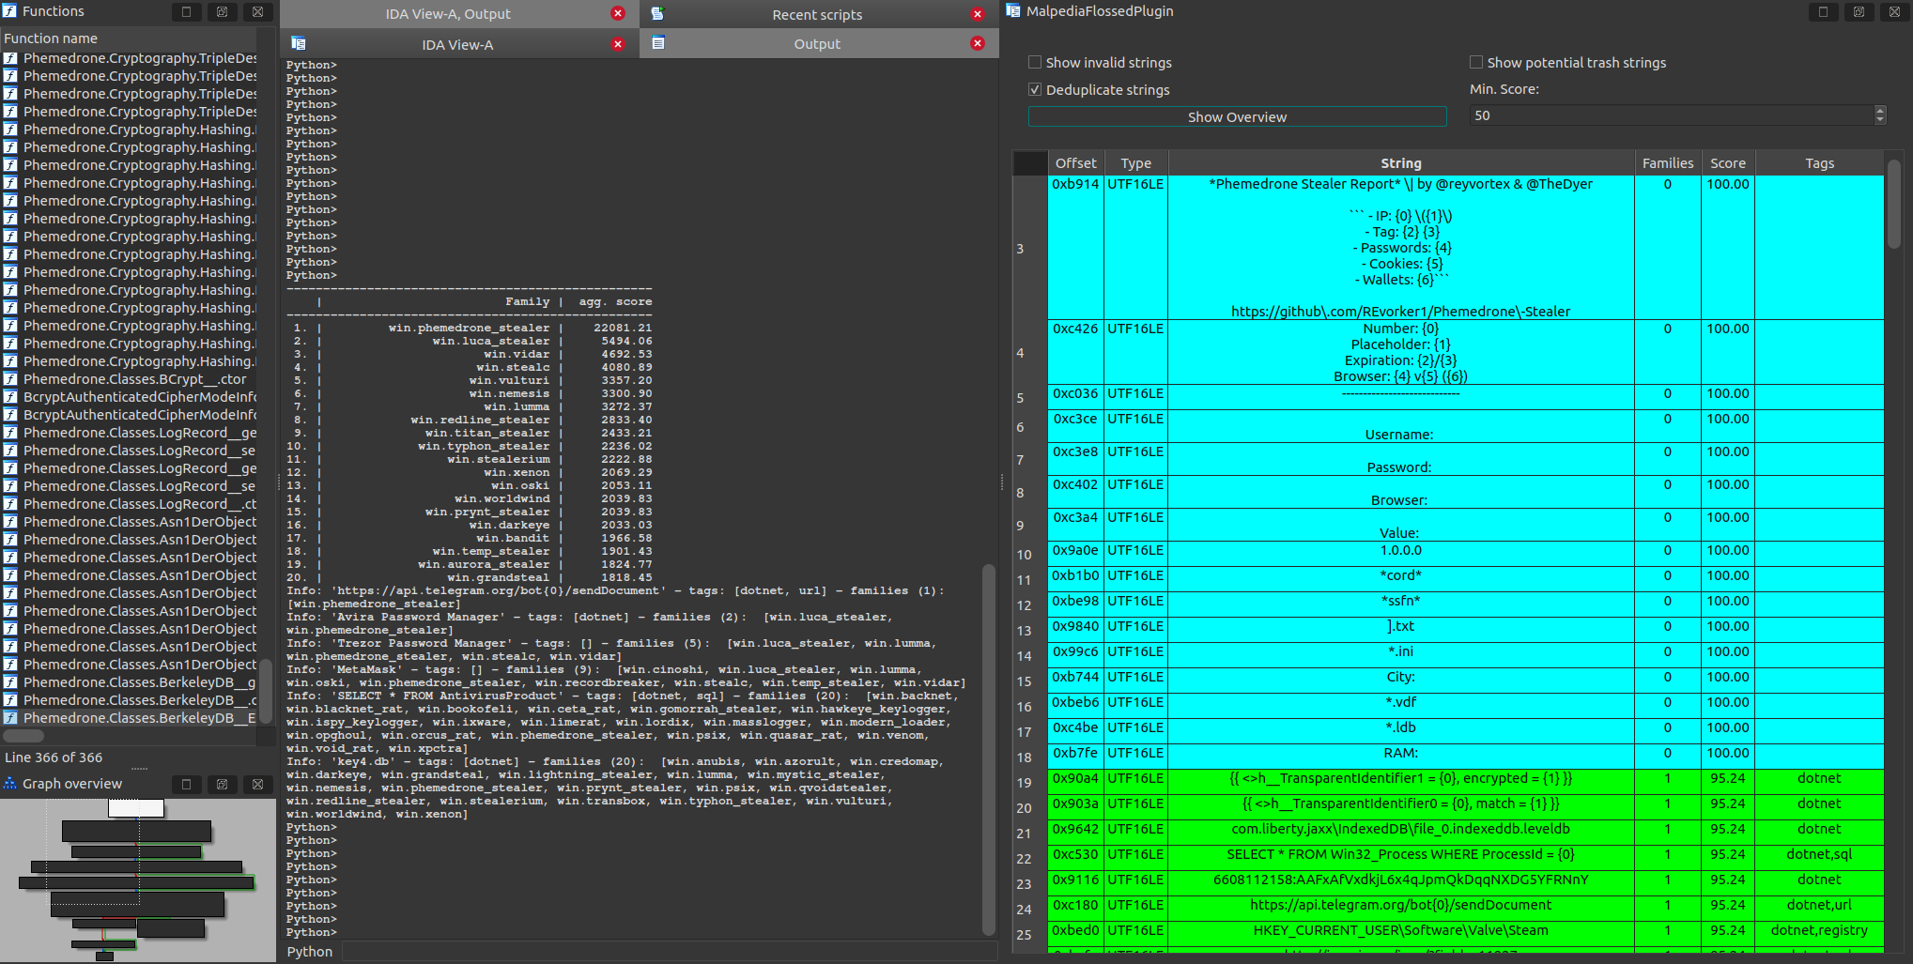Sort table by Type column
Image resolution: width=1913 pixels, height=964 pixels.
tap(1135, 163)
